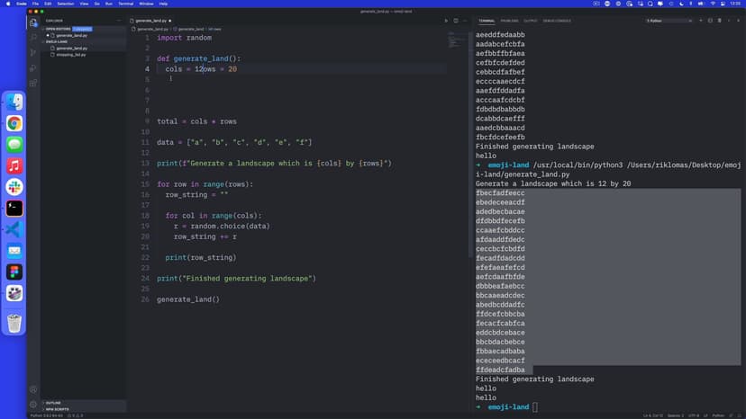This screenshot has height=419, width=746.
Task: Open the Extensions view in activity bar
Action: [x=33, y=83]
